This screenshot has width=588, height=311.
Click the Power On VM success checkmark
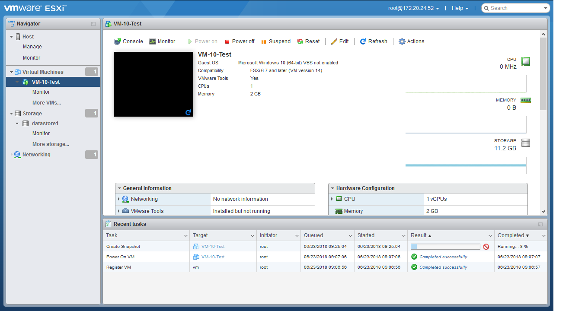[x=414, y=257]
